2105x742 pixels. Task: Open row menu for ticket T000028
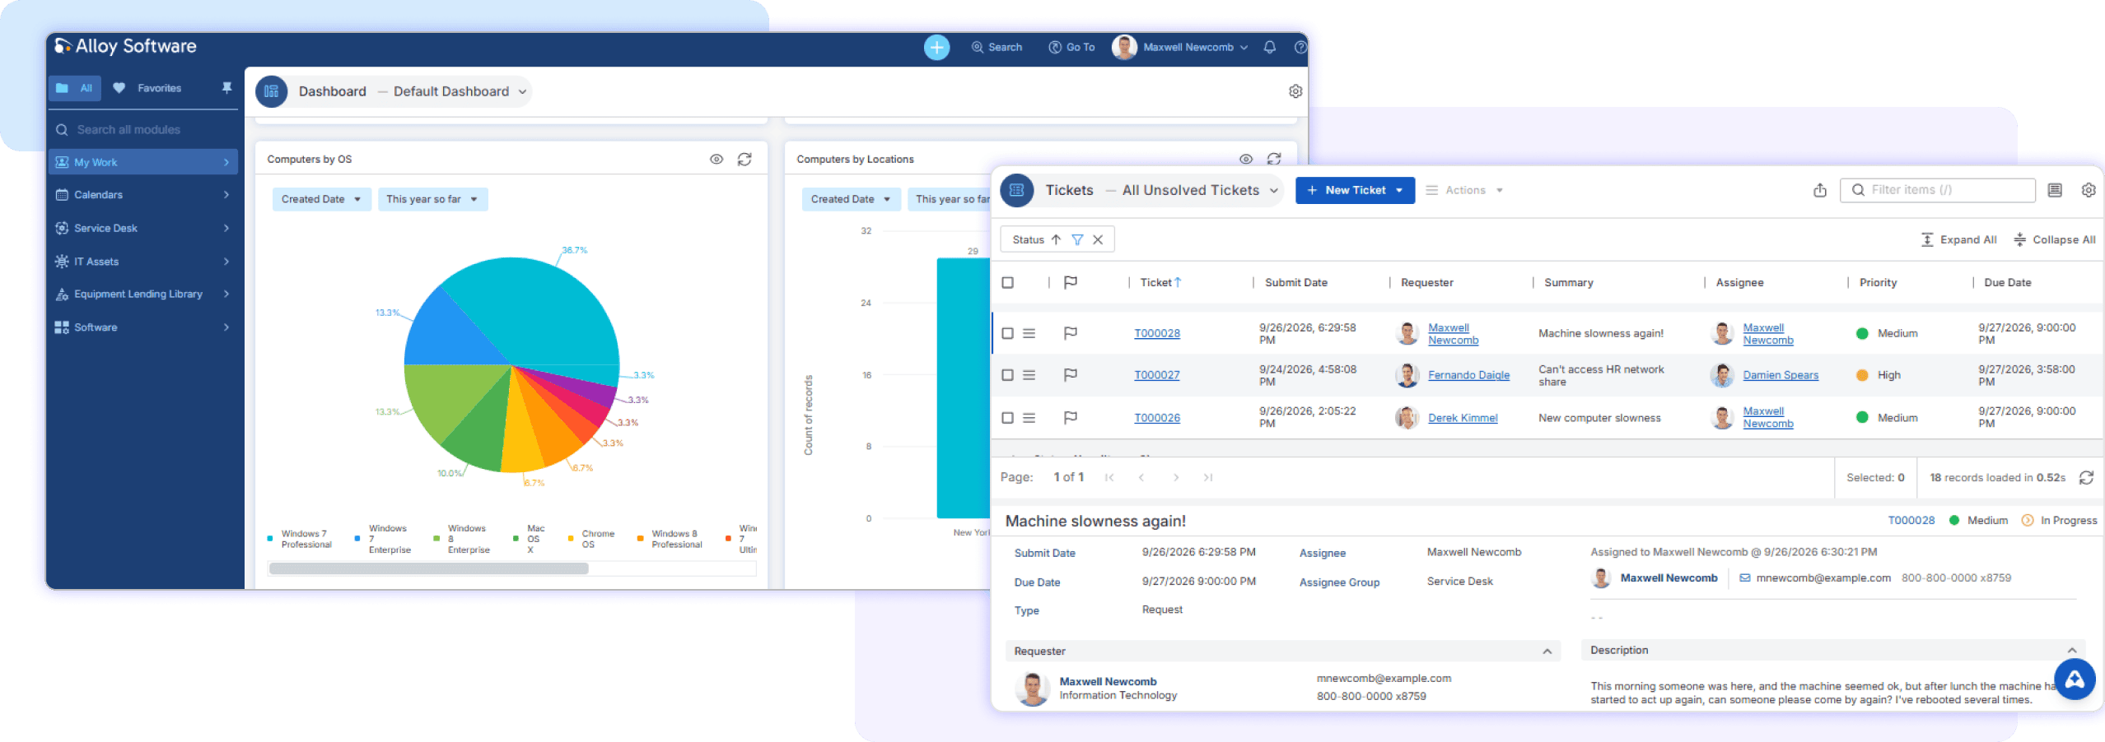[1029, 333]
